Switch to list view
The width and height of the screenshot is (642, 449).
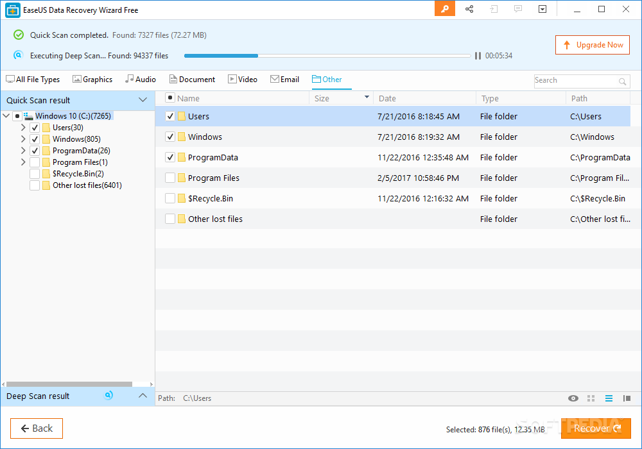click(x=609, y=398)
